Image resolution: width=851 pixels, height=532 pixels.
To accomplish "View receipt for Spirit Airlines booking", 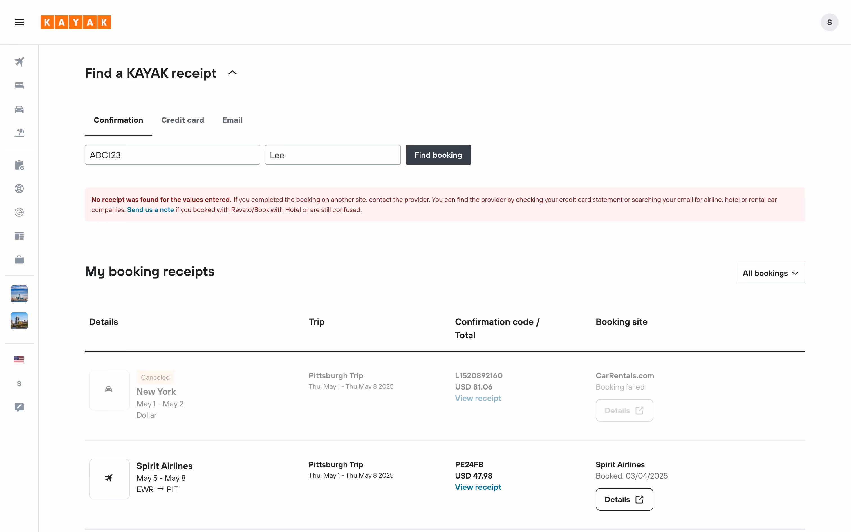I will point(478,487).
